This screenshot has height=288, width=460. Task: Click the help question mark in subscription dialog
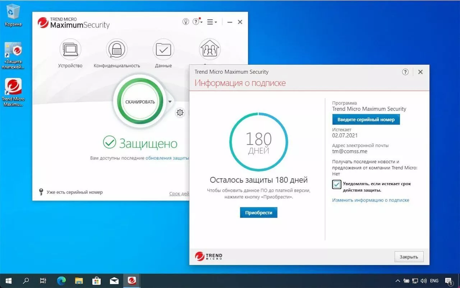tap(405, 72)
